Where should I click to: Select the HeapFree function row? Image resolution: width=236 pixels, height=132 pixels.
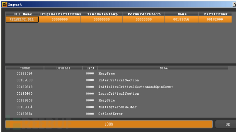click(117, 74)
